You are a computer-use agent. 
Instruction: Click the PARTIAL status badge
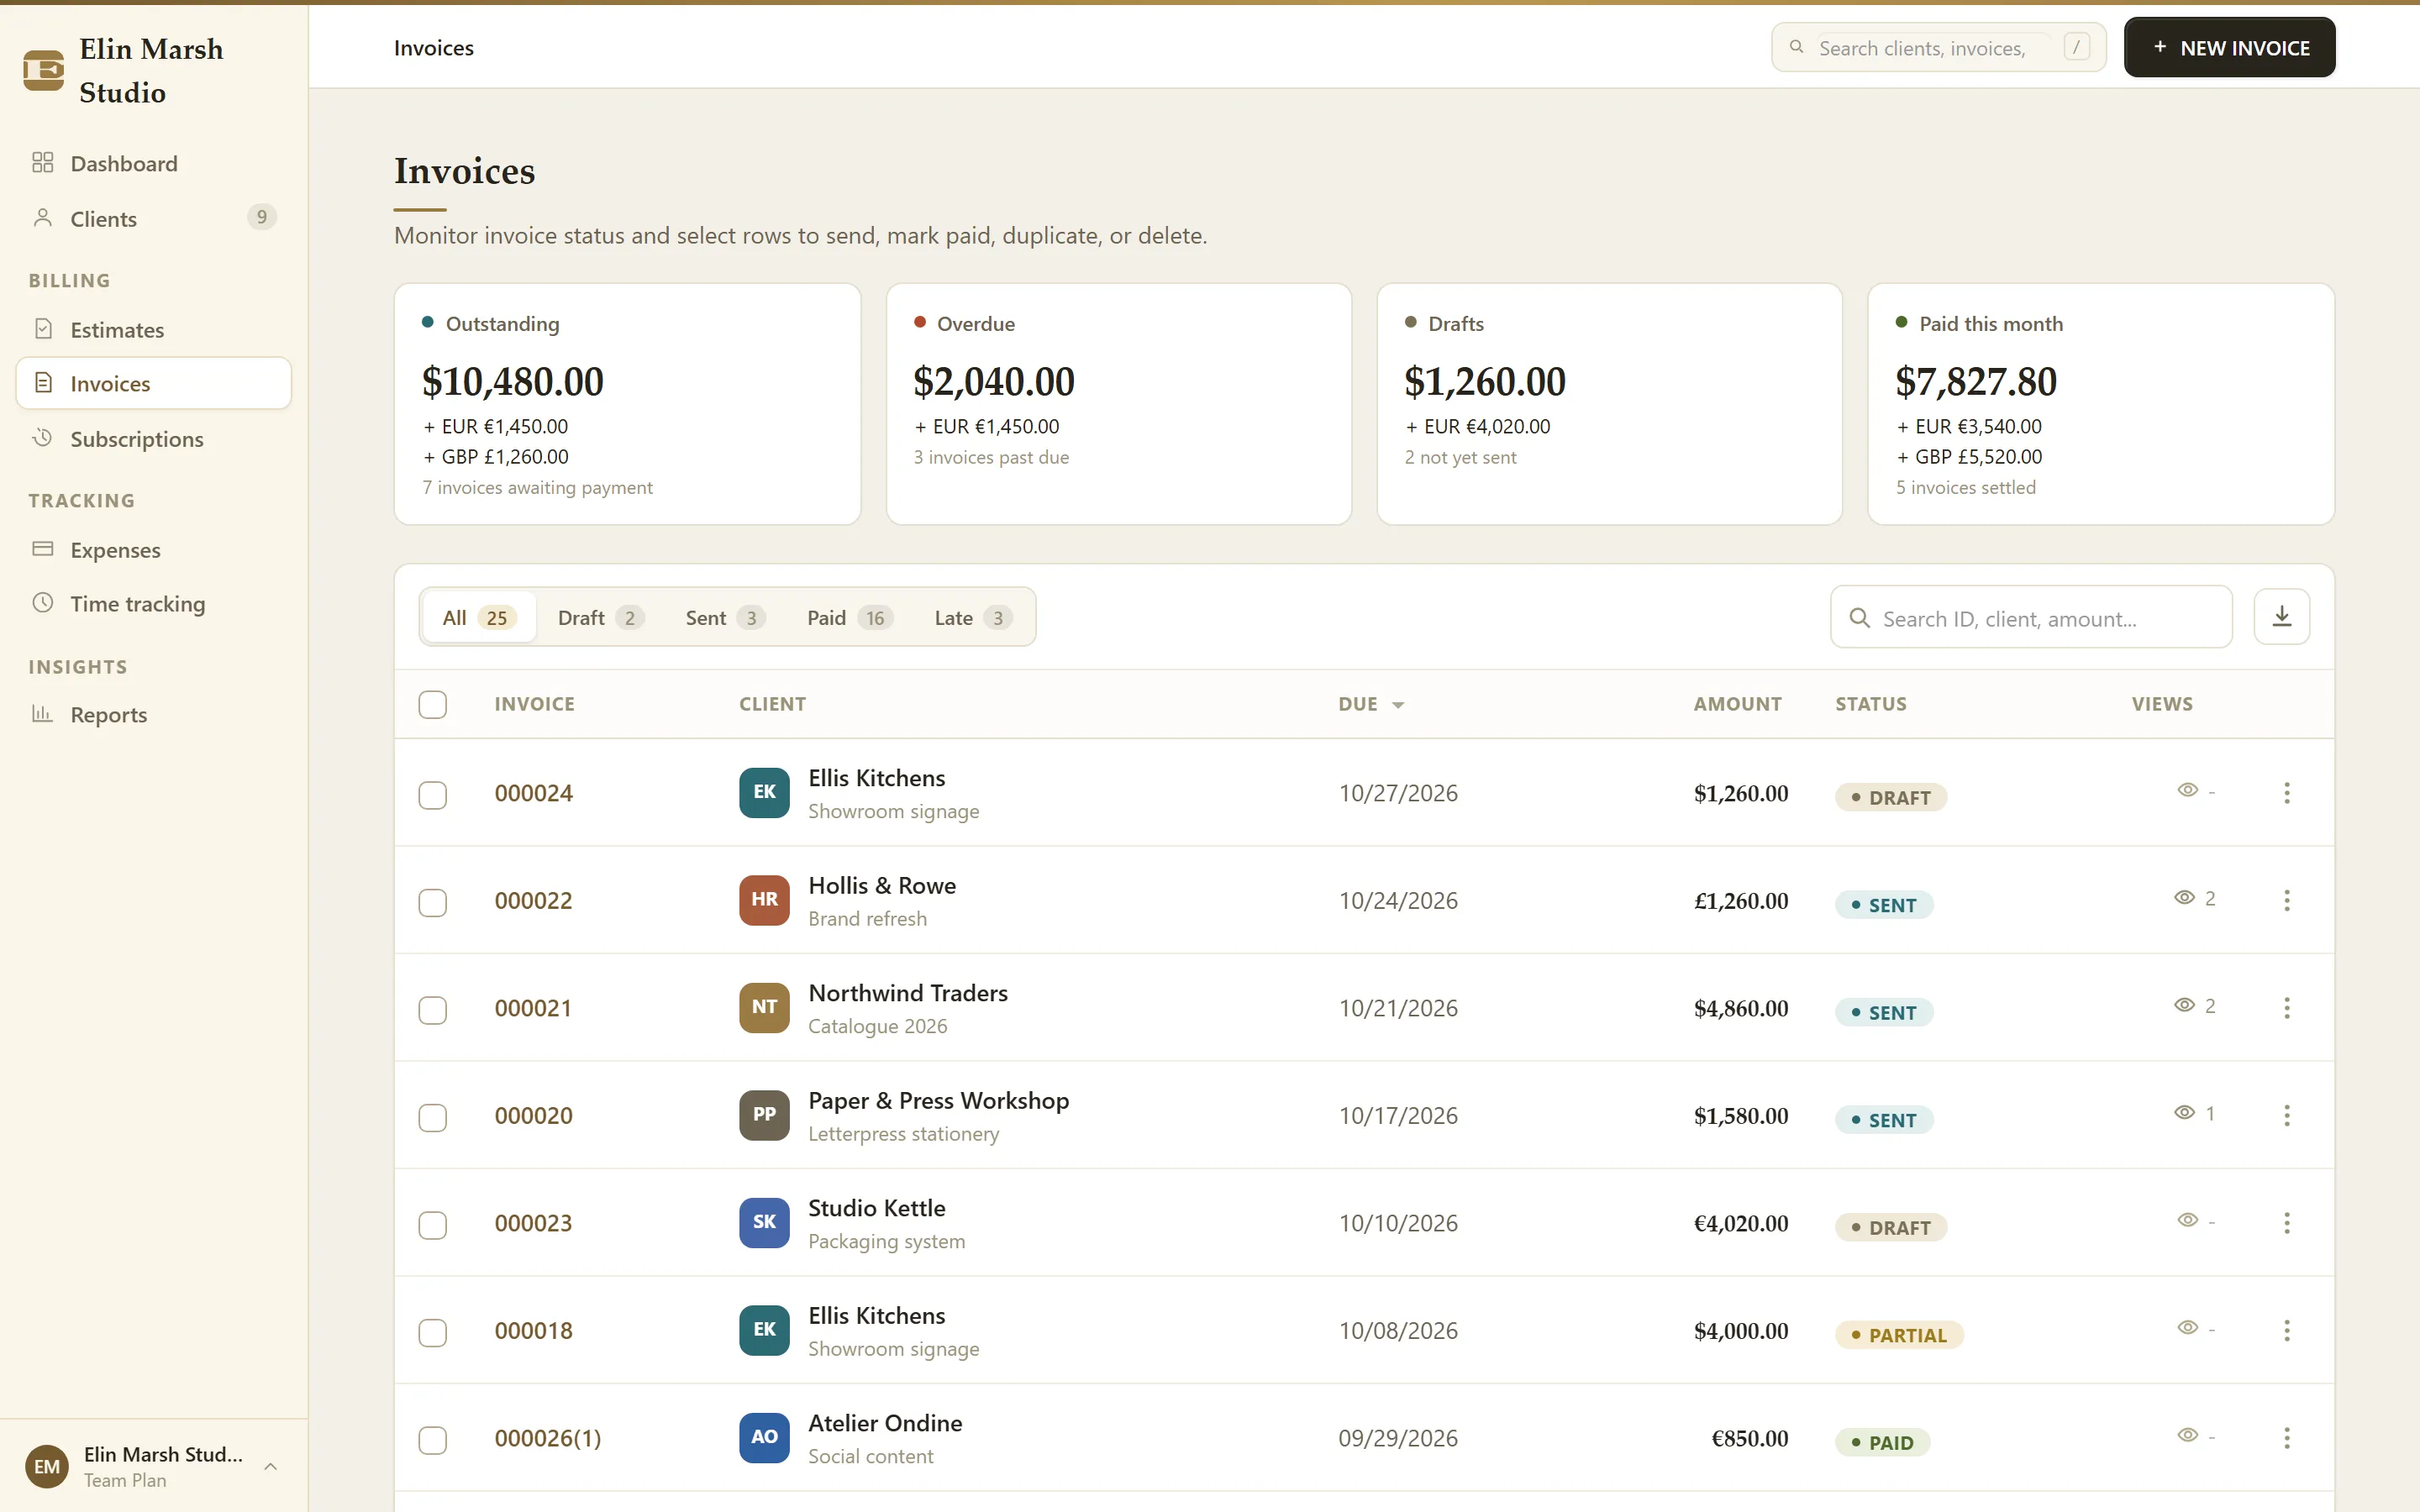[1898, 1335]
